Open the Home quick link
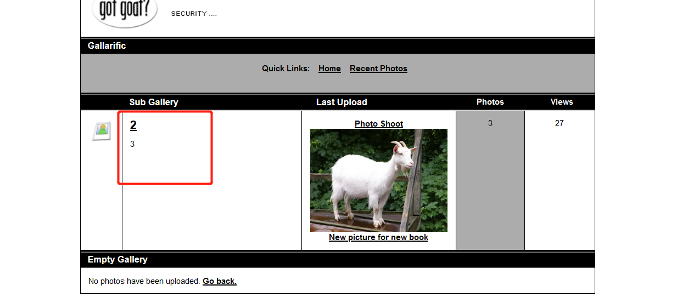The height and width of the screenshot is (308, 677). point(329,69)
